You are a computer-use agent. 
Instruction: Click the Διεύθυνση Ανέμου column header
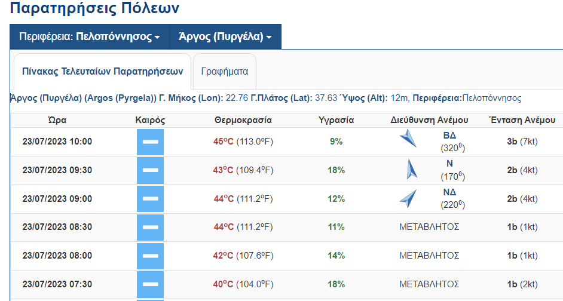click(x=430, y=120)
